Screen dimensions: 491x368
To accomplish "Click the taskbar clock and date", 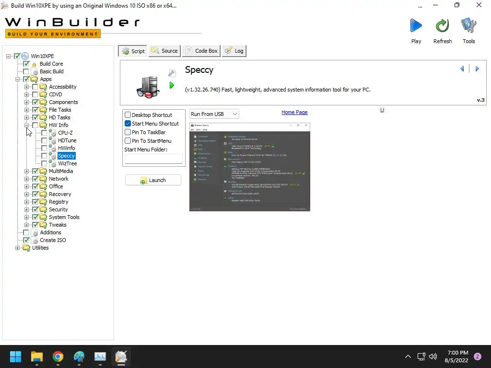I will [456, 356].
